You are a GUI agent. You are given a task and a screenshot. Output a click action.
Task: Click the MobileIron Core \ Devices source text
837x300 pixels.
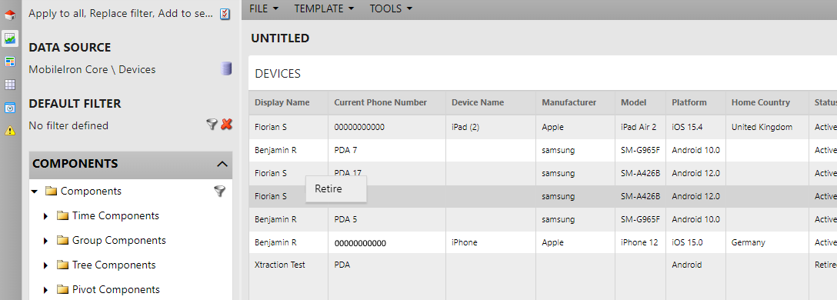click(x=92, y=69)
